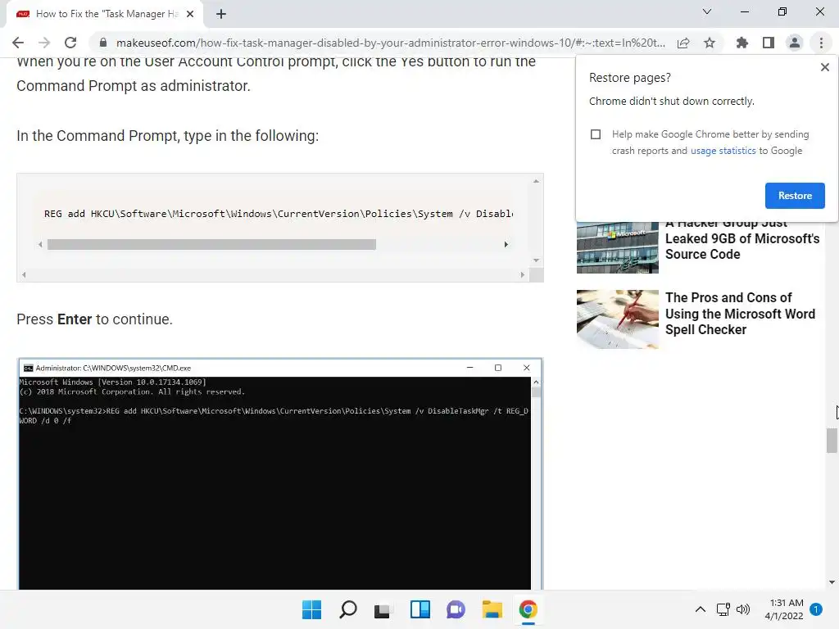This screenshot has height=629, width=839.
Task: Click the code box vertical scroll up arrow
Action: coord(536,181)
